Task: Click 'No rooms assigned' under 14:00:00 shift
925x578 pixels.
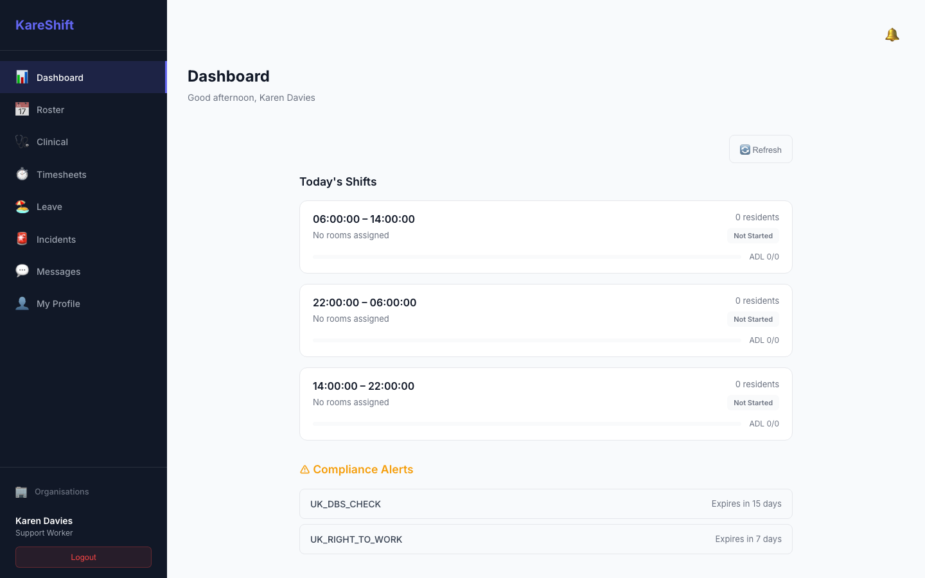Action: [351, 402]
